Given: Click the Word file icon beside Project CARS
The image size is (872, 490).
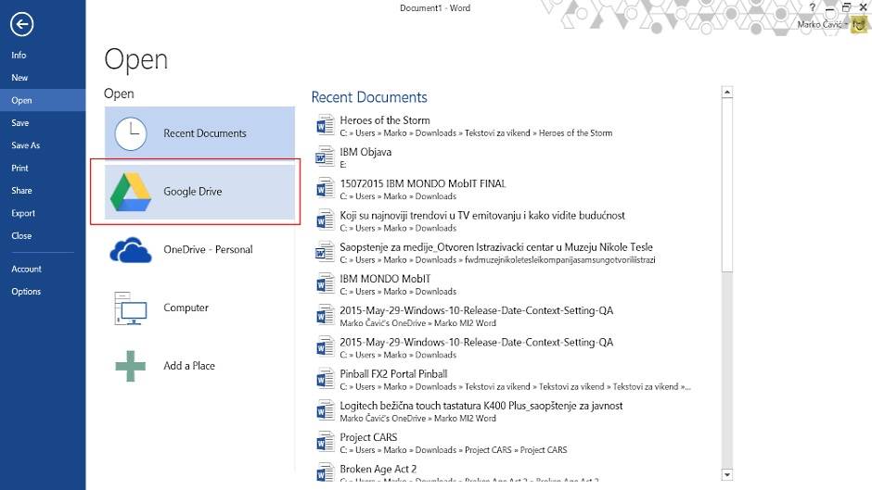Looking at the screenshot, I should tap(324, 443).
